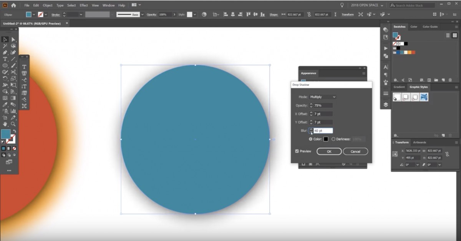
Task: Set fill to None button
Action: click(x=14, y=148)
